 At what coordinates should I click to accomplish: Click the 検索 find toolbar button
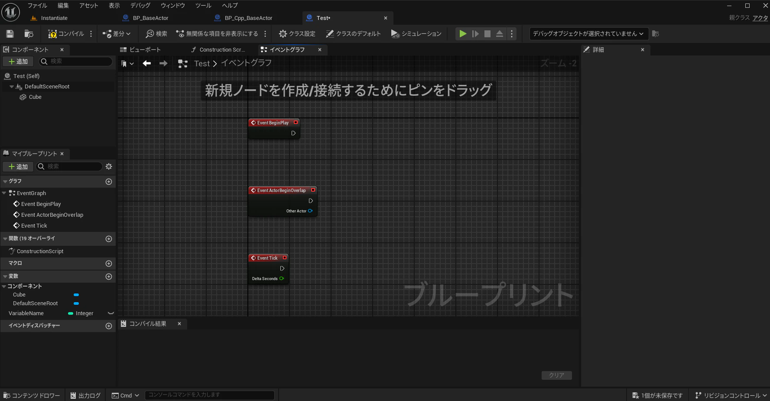click(156, 34)
